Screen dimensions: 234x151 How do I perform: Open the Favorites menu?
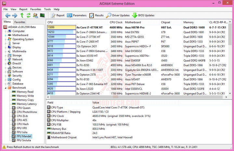[36, 9]
